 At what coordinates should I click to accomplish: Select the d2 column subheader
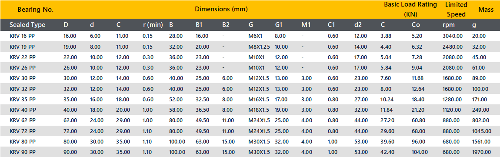358,25
